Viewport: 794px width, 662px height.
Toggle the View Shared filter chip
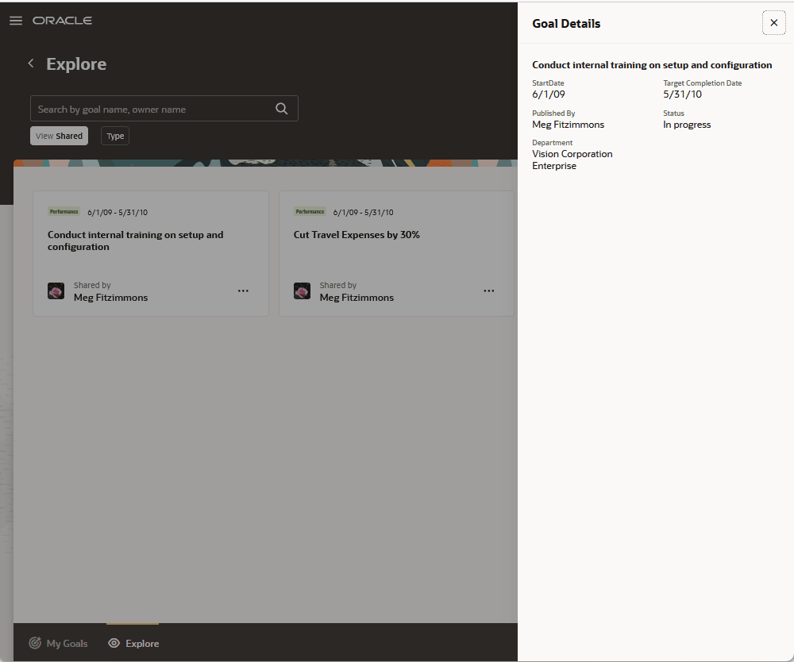[60, 136]
